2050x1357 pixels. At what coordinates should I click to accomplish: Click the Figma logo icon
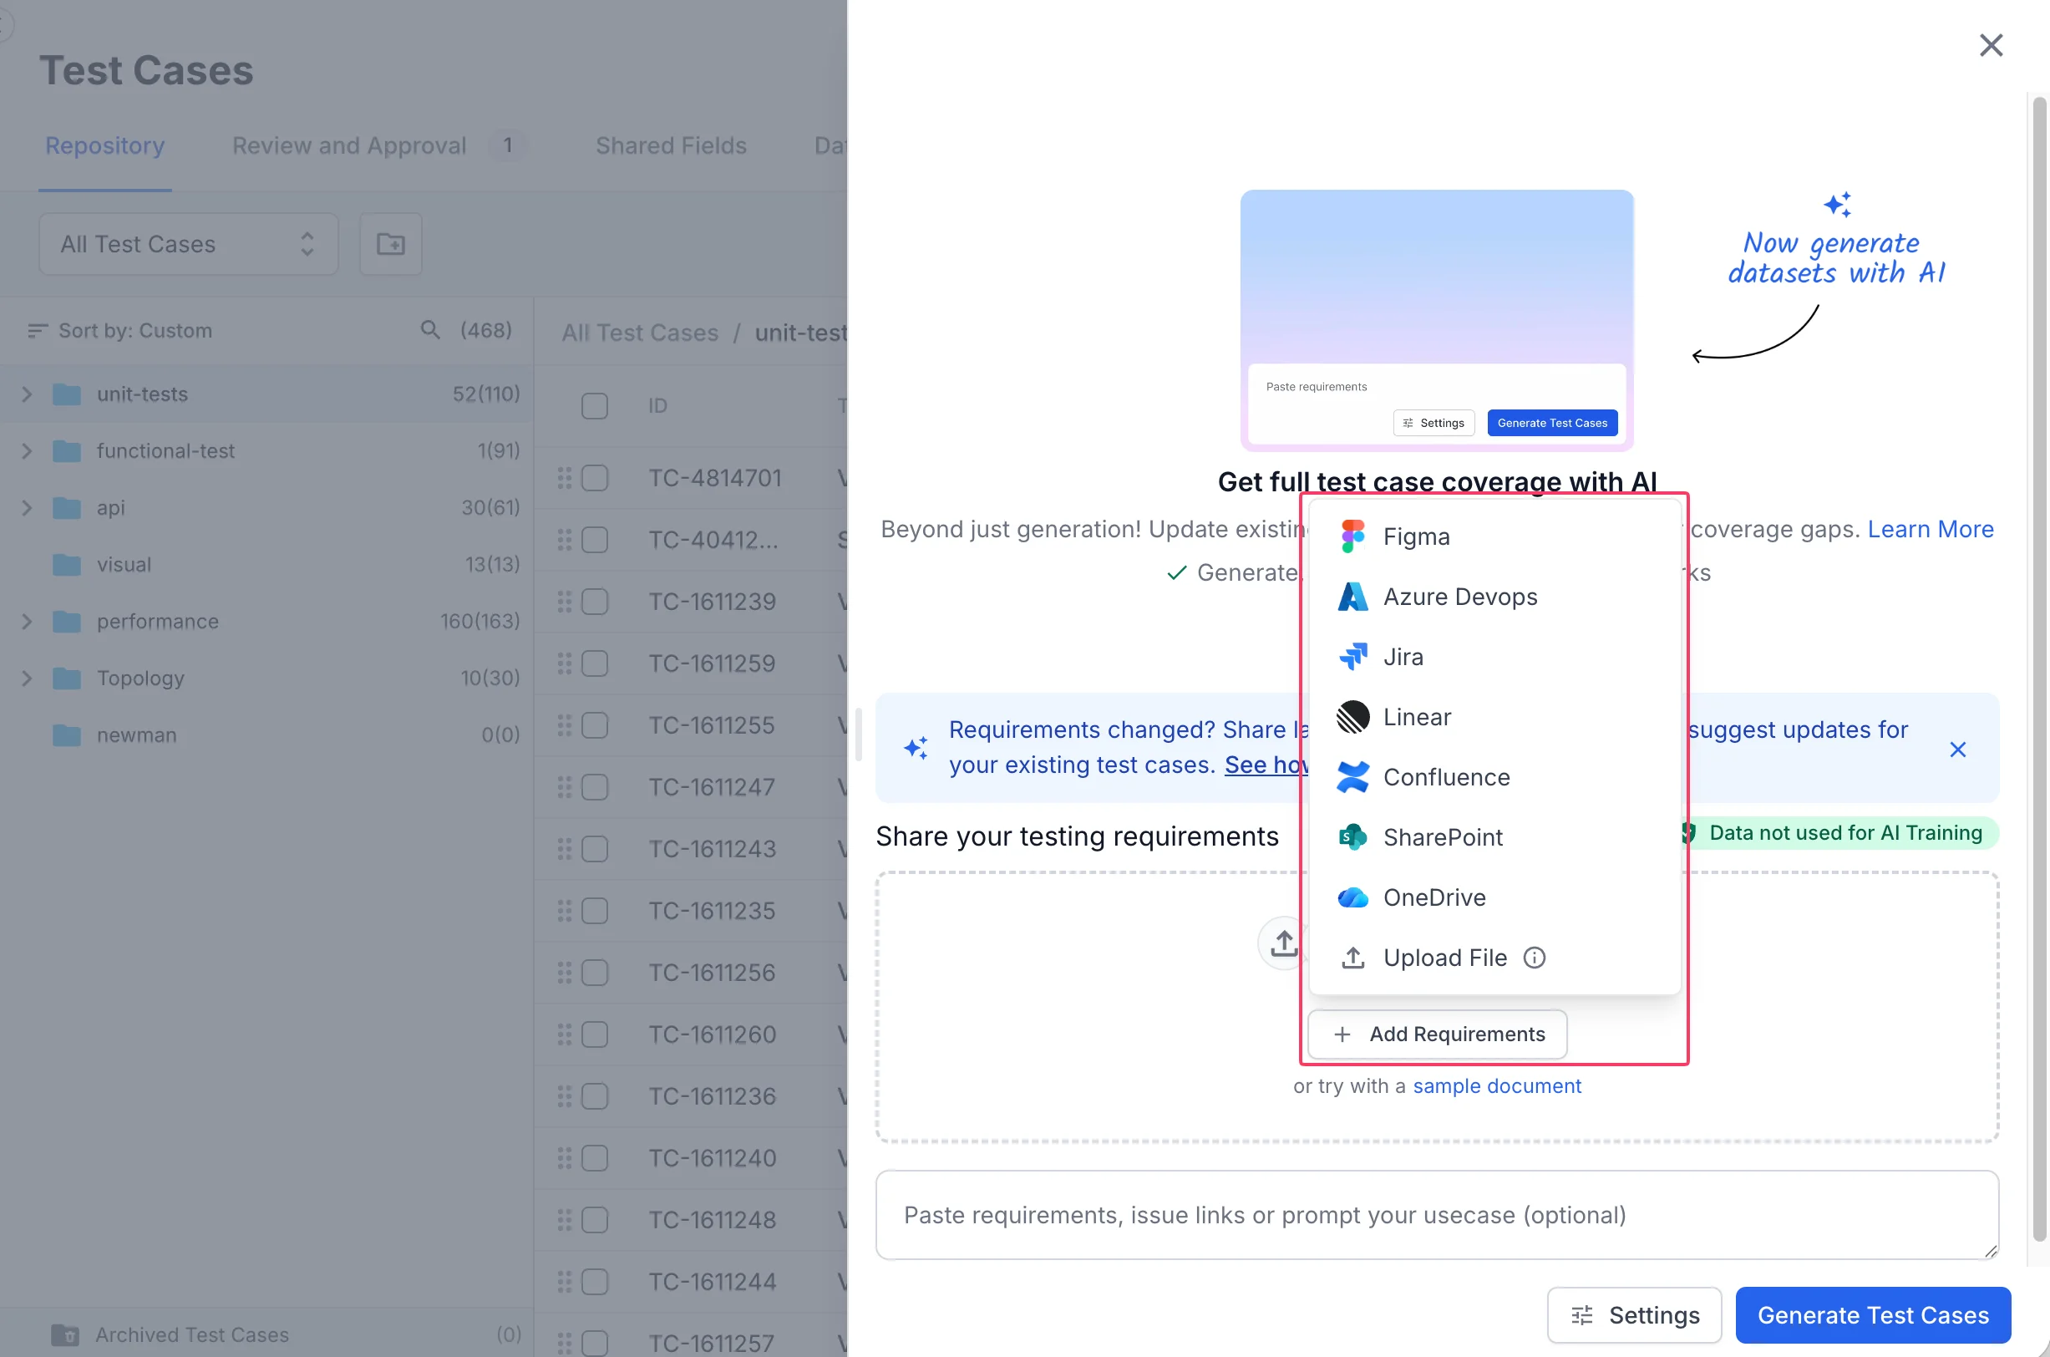pos(1352,536)
